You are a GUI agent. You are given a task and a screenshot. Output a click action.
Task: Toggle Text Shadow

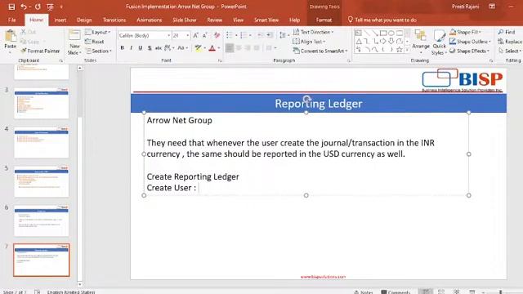[x=150, y=48]
